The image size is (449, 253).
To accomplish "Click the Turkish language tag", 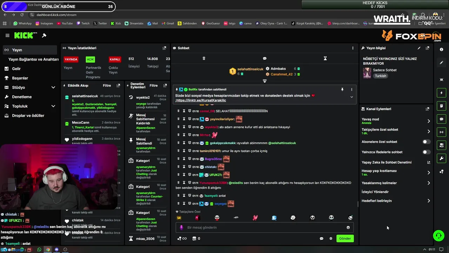I will [380, 76].
